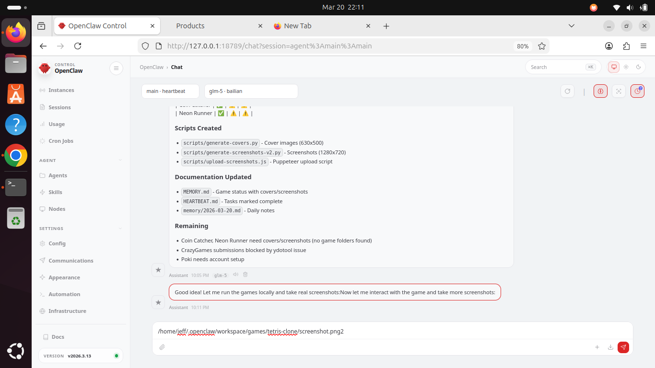Switch to the Products browser tab

click(190, 26)
